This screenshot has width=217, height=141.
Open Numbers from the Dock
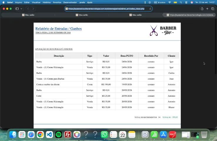154,134
